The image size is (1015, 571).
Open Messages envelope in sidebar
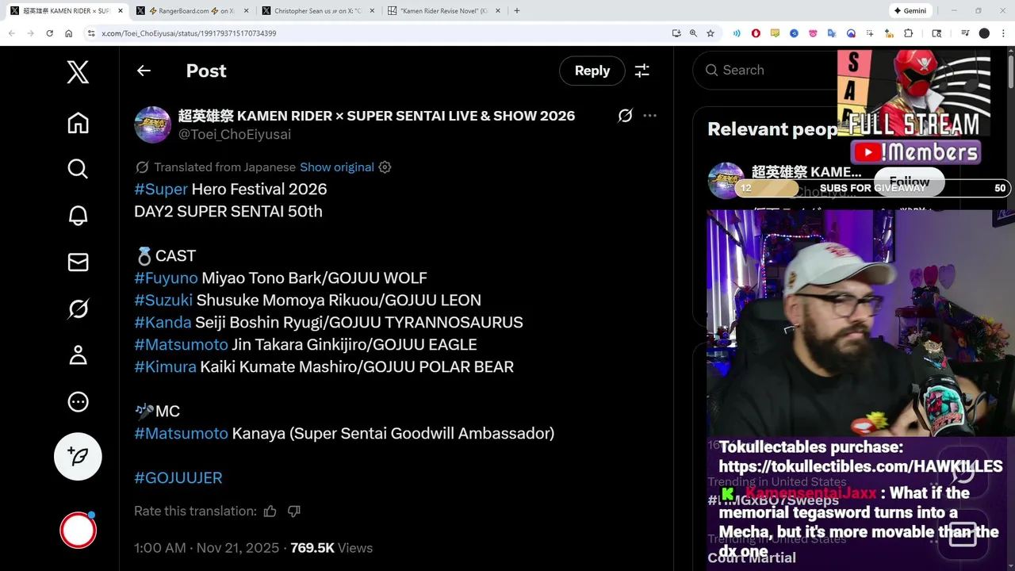click(x=78, y=262)
